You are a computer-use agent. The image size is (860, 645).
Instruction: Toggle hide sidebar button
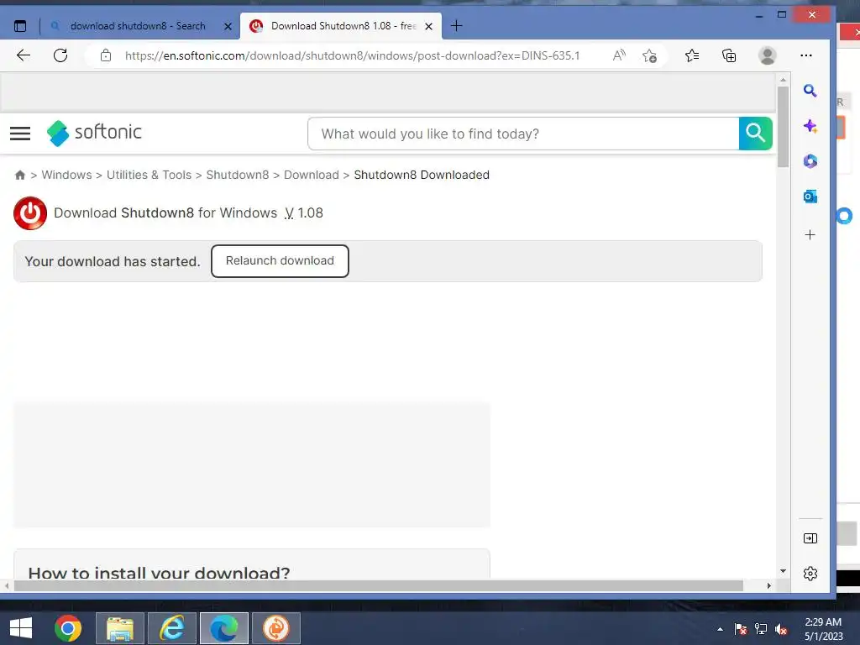click(x=810, y=538)
